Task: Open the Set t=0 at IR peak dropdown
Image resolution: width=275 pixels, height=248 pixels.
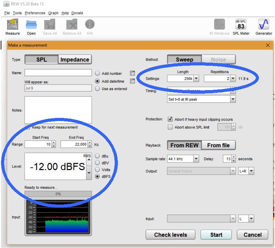Action: 232,99
